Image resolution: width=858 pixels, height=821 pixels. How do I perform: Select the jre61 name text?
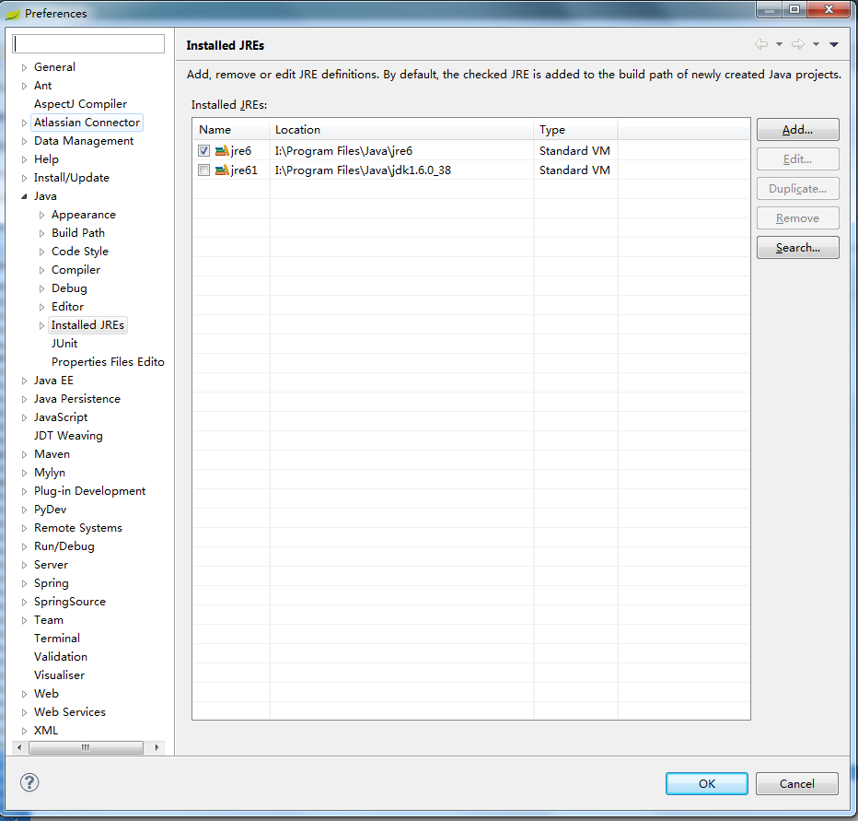click(x=244, y=170)
